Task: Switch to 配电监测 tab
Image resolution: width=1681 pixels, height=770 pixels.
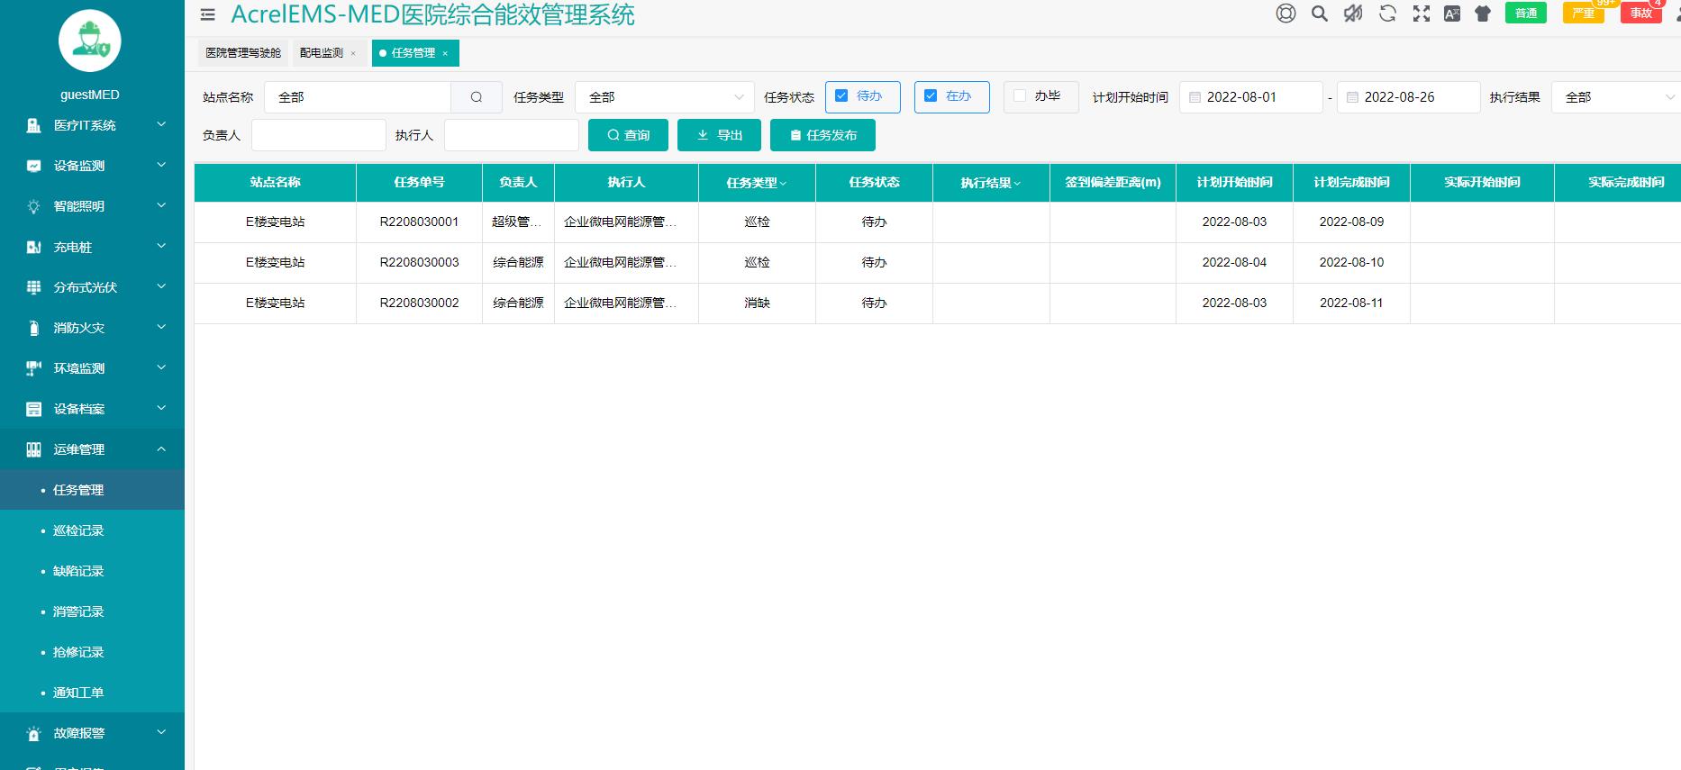Action: coord(322,53)
